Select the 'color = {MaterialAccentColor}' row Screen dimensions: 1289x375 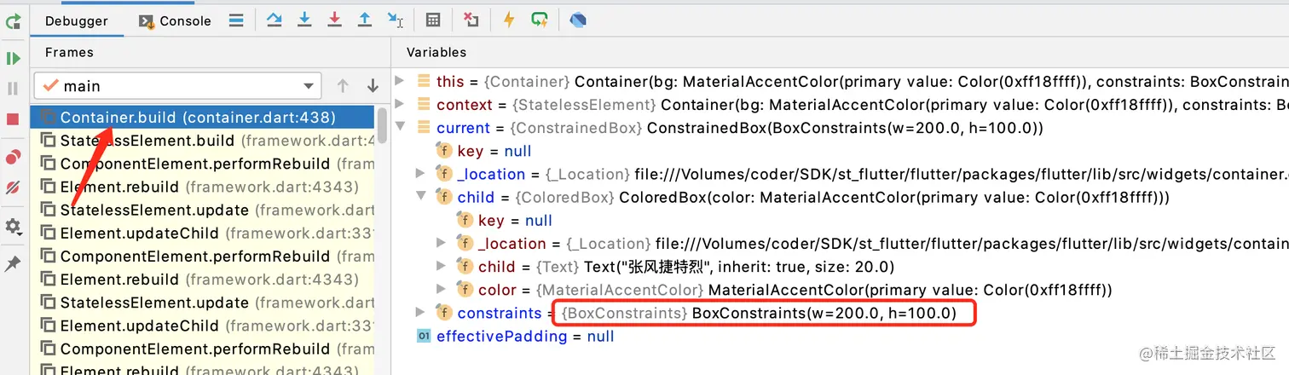tap(840, 290)
